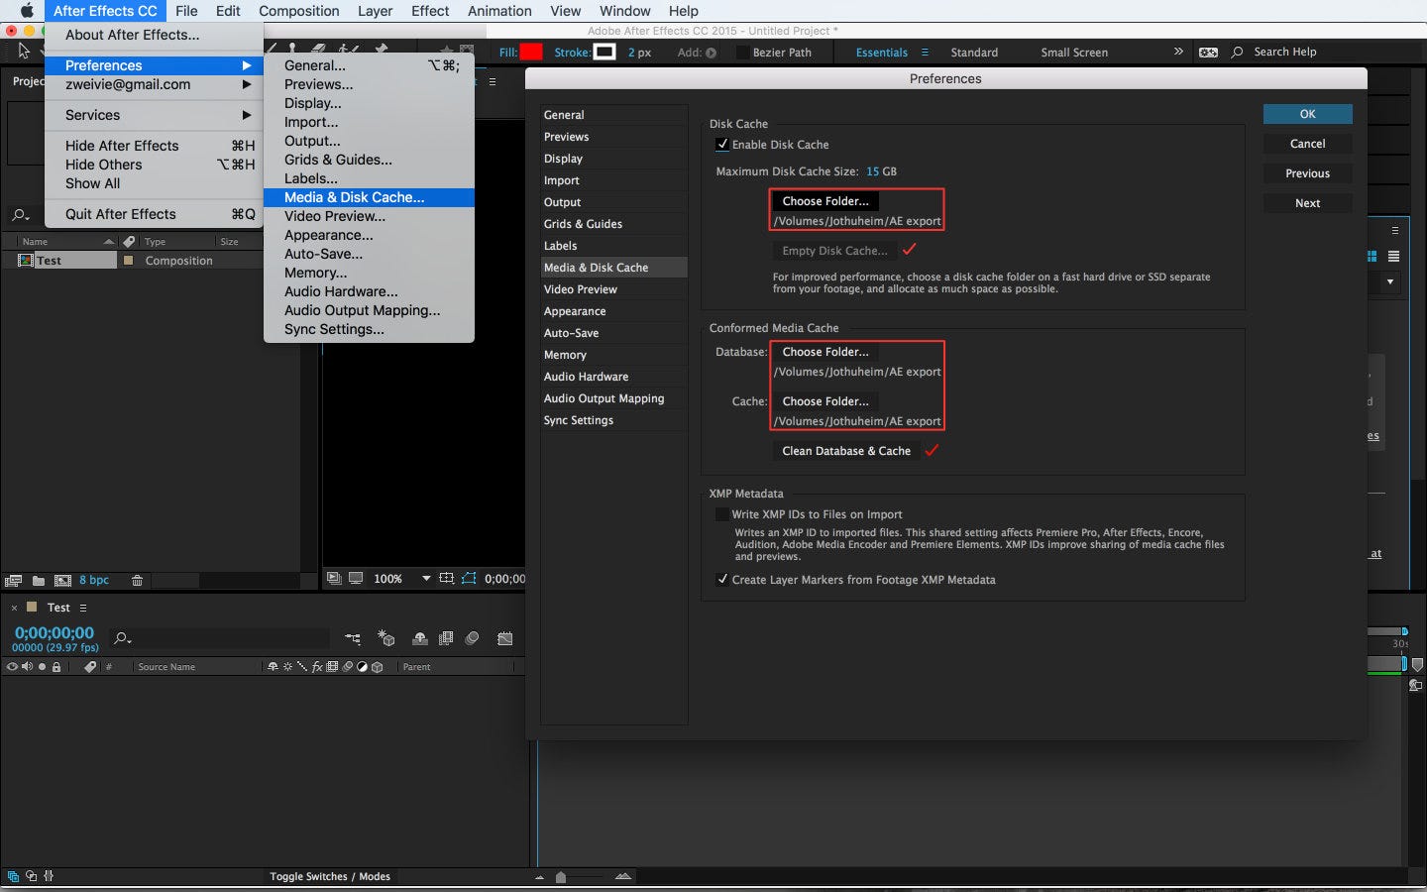Click the Apple menu icon
This screenshot has height=892, width=1427.
pyautogui.click(x=27, y=11)
